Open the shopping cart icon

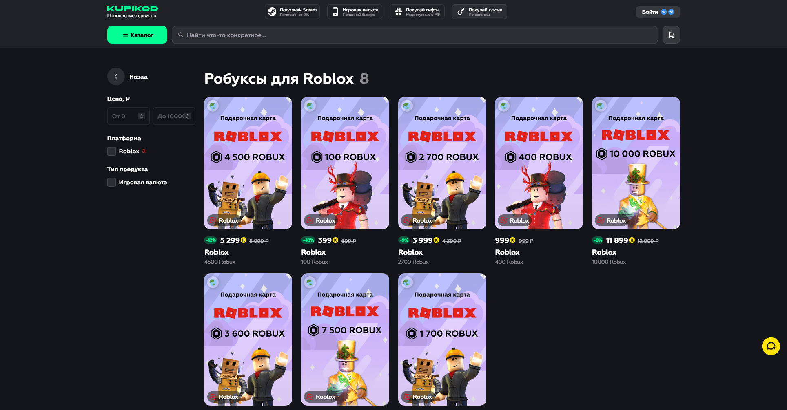coord(671,35)
